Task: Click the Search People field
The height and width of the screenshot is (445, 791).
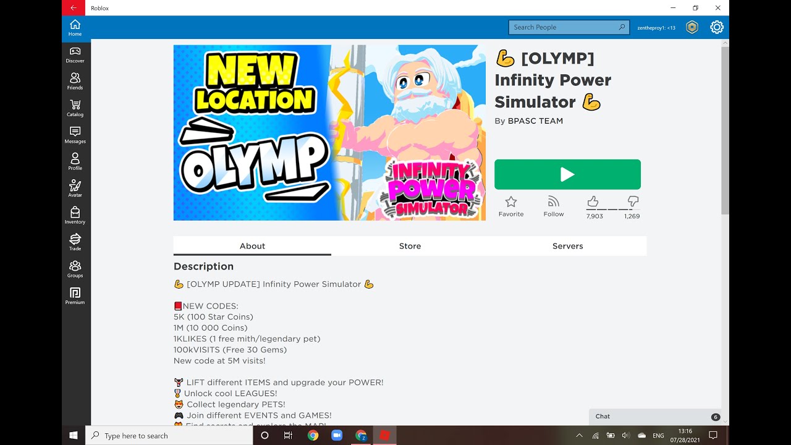Action: 569,27
